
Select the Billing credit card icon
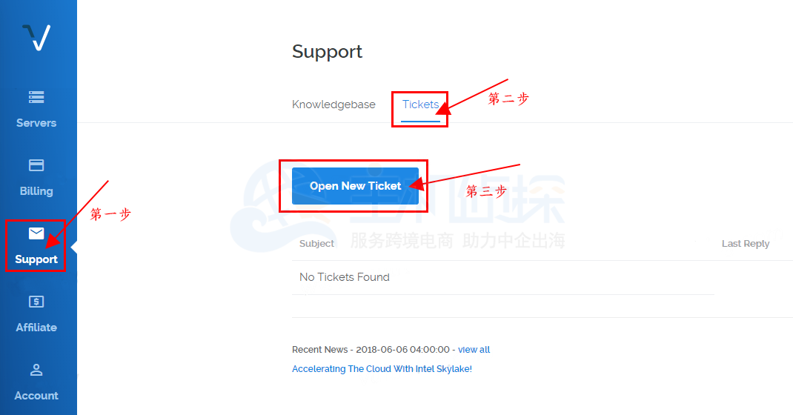coord(36,165)
